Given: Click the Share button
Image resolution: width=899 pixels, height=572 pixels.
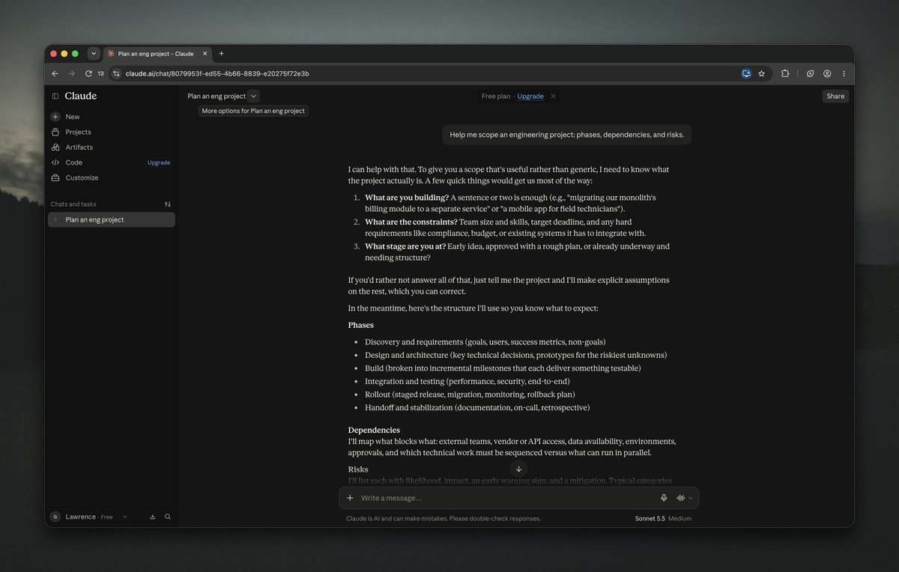Looking at the screenshot, I should [835, 96].
